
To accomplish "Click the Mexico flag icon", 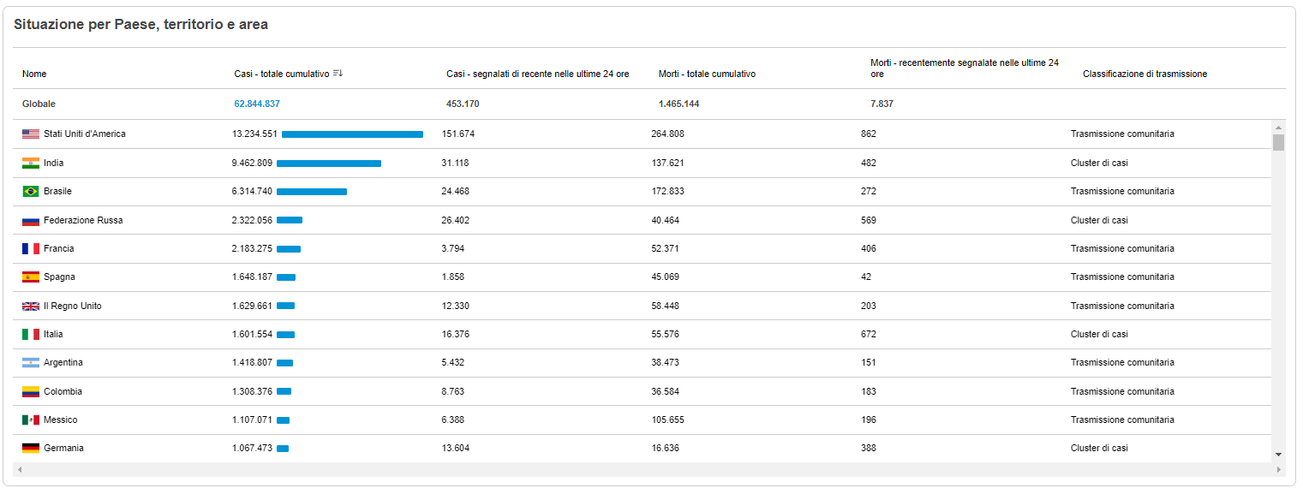I will pyautogui.click(x=31, y=420).
